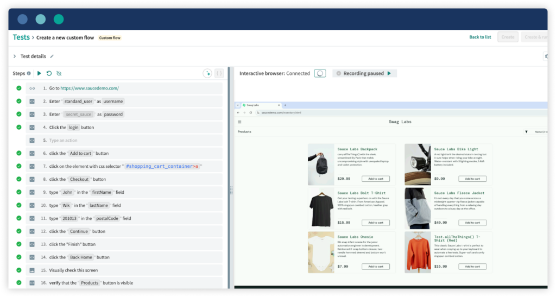Viewport: 556px width, 297px height.
Task: Click the crossed-out stopwatch icon beside Steps
Action: tap(59, 73)
